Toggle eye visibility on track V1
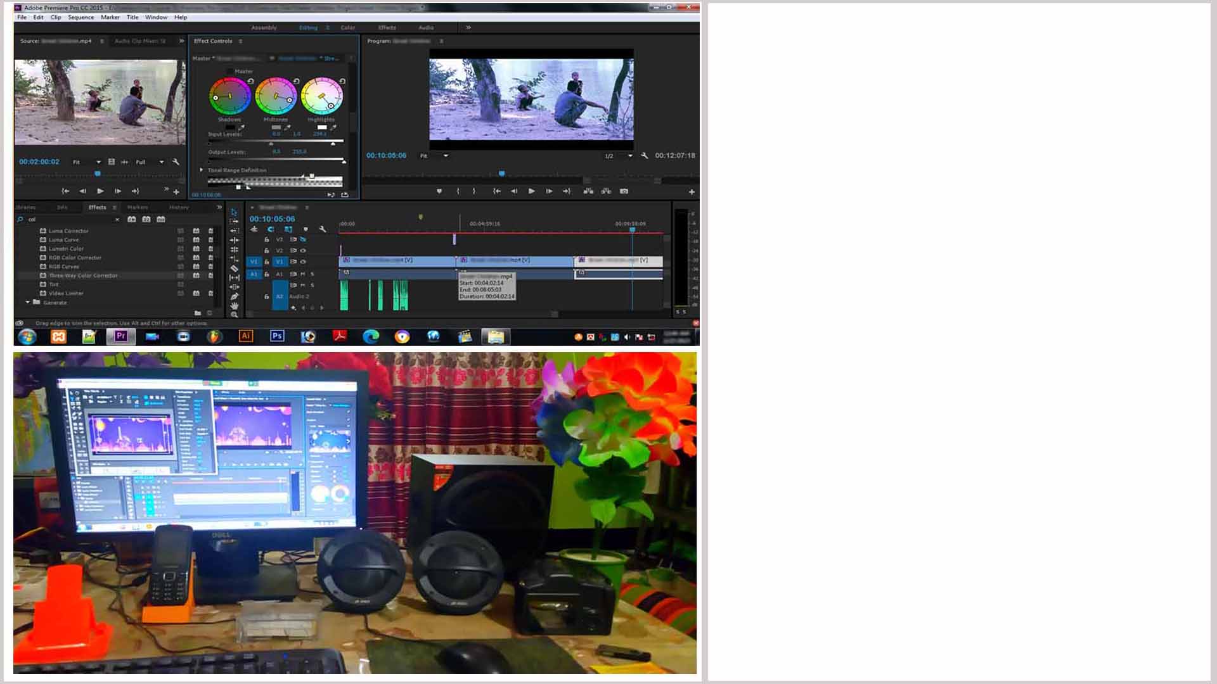1217x684 pixels. pyautogui.click(x=303, y=262)
